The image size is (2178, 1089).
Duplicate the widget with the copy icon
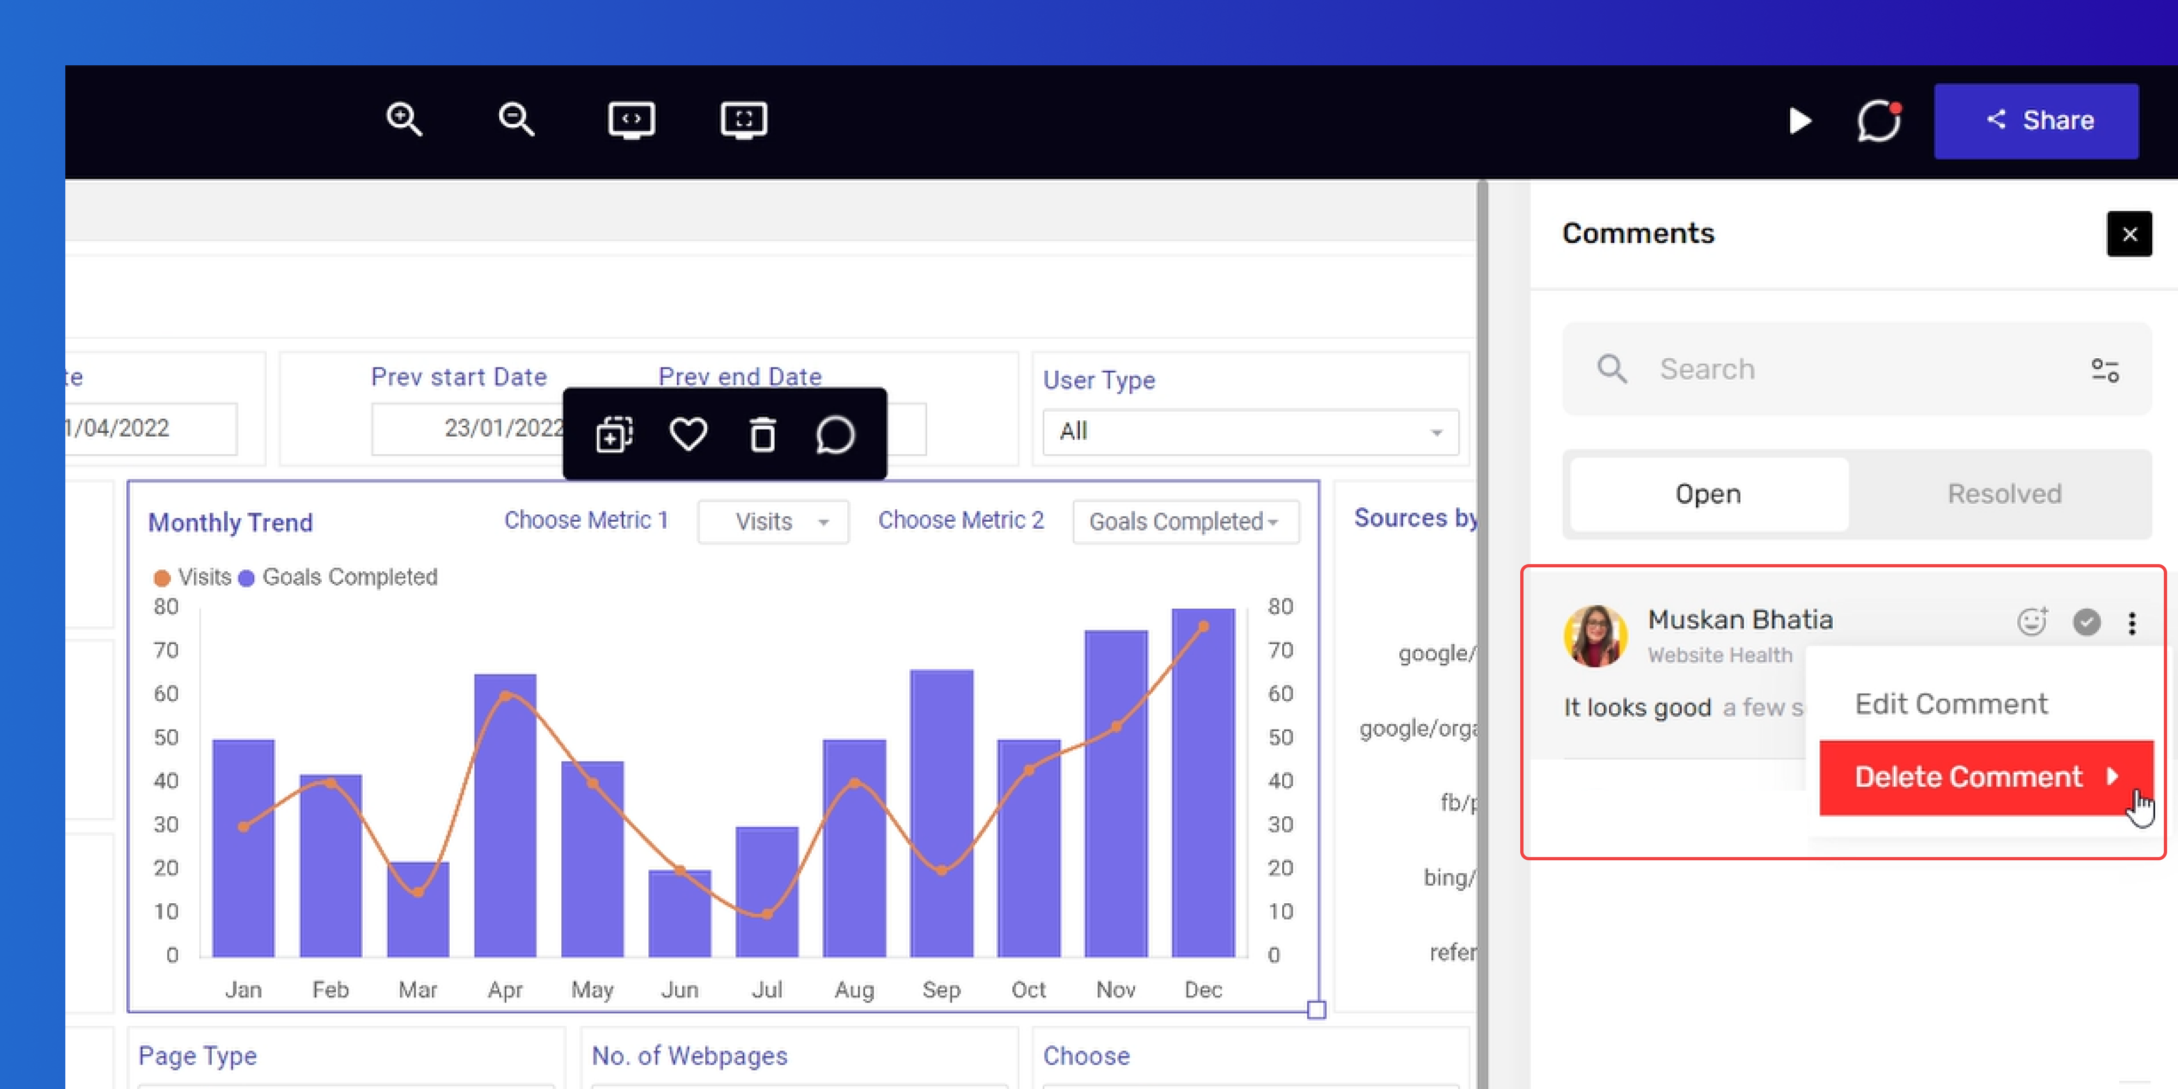click(x=614, y=435)
